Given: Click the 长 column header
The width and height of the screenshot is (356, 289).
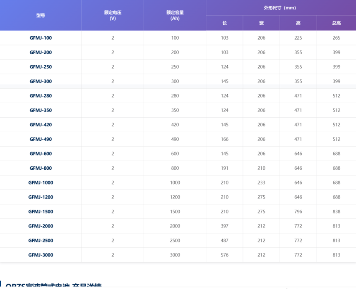Looking at the screenshot, I should [x=224, y=23].
